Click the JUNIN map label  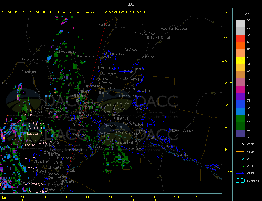(118, 127)
